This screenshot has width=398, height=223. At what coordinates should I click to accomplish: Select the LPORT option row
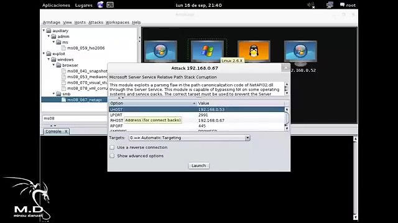tap(197, 115)
